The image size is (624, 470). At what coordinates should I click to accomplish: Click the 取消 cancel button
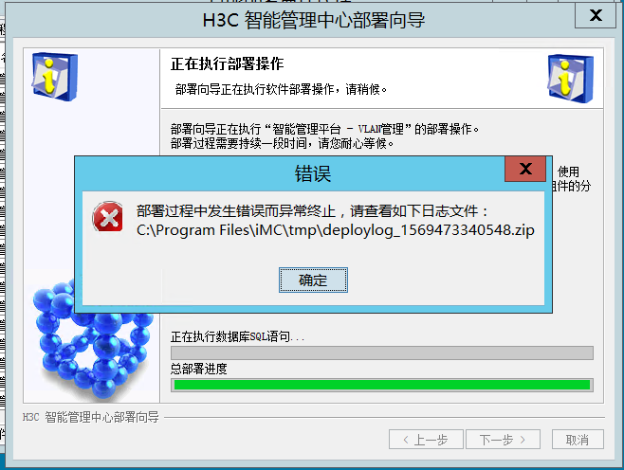click(x=578, y=440)
